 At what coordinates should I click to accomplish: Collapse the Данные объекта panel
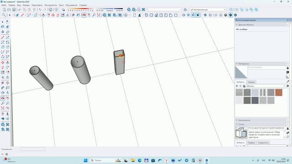pos(237,25)
